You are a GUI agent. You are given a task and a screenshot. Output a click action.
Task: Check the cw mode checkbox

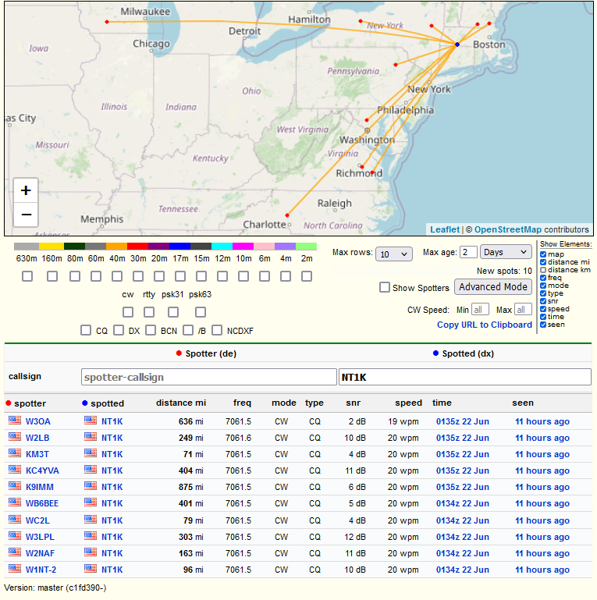coord(128,312)
